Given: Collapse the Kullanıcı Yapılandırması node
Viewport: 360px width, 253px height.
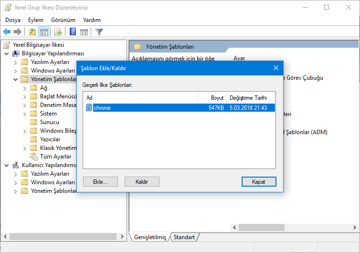Looking at the screenshot, I should point(6,165).
